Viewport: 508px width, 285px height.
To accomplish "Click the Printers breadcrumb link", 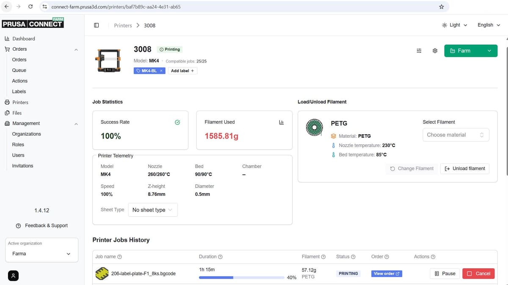I will (123, 25).
